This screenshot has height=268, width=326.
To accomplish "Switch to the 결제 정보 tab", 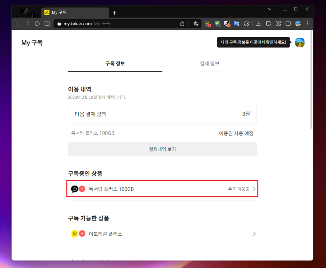I will click(x=209, y=63).
